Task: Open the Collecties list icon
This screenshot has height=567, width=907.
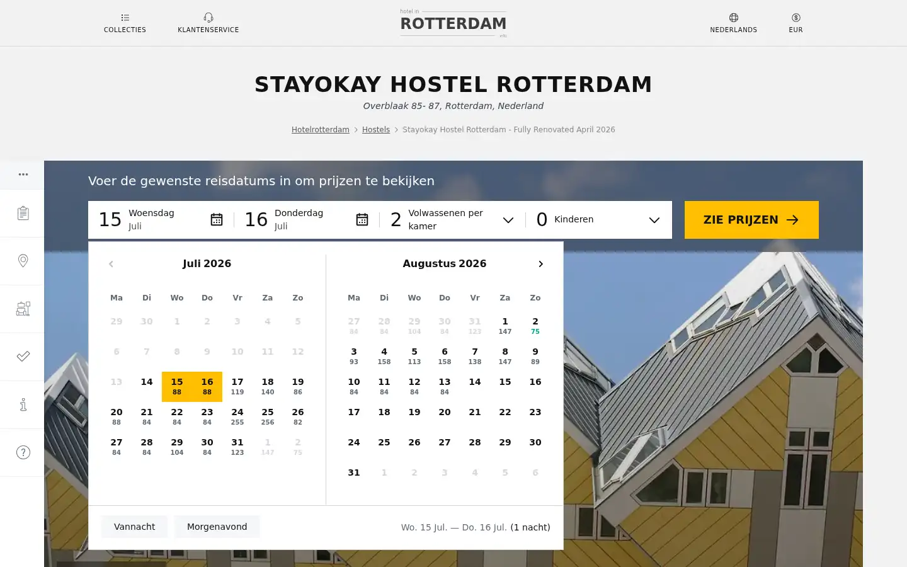Action: point(125,18)
